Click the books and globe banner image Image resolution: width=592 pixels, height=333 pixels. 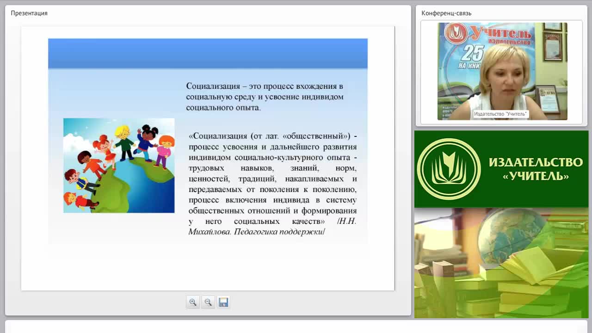pyautogui.click(x=501, y=263)
